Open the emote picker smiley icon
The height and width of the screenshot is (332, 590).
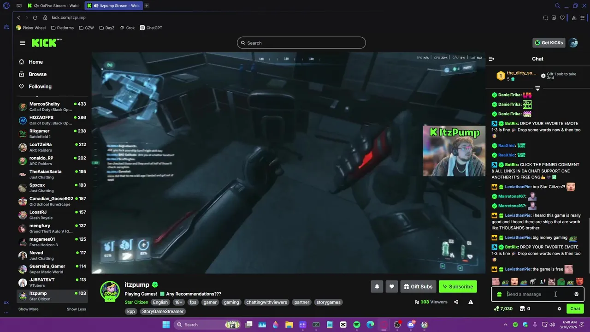coord(576,294)
